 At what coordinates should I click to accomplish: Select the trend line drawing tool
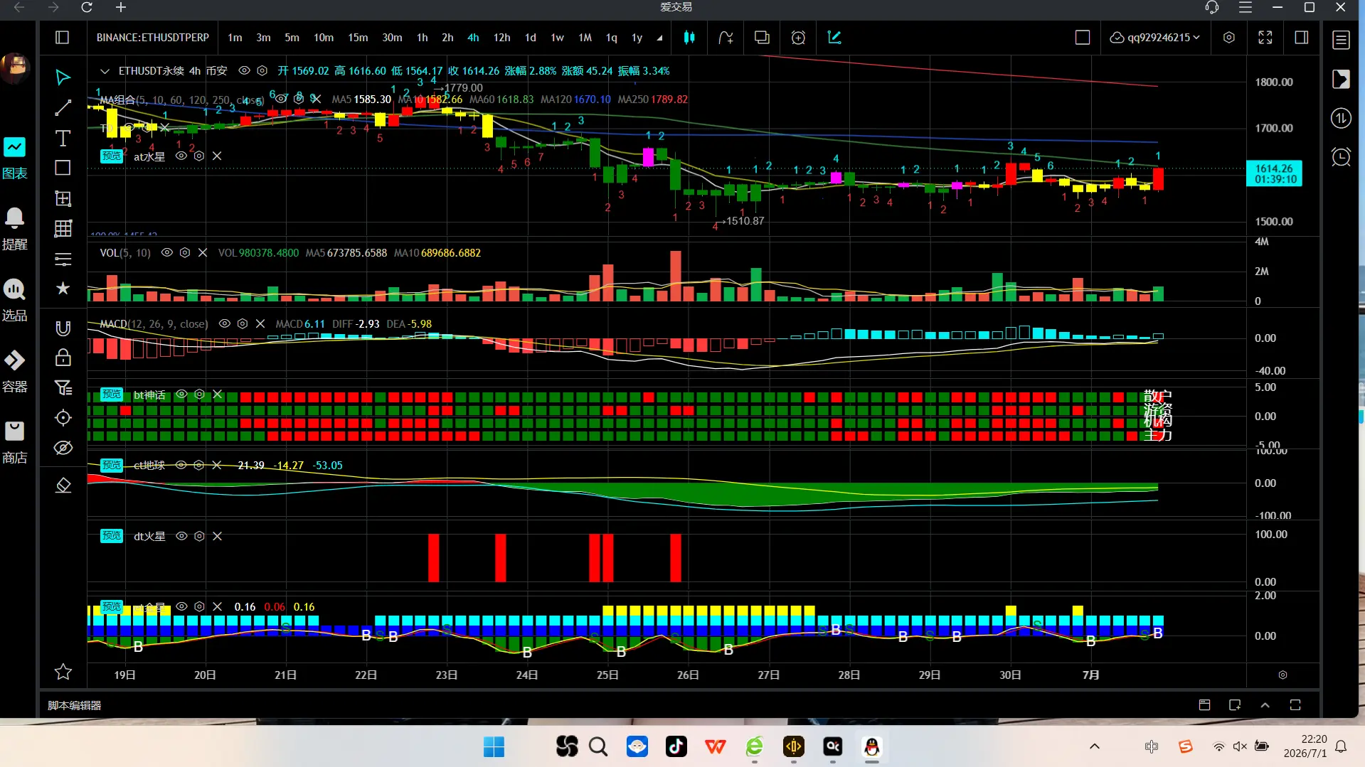pyautogui.click(x=63, y=108)
